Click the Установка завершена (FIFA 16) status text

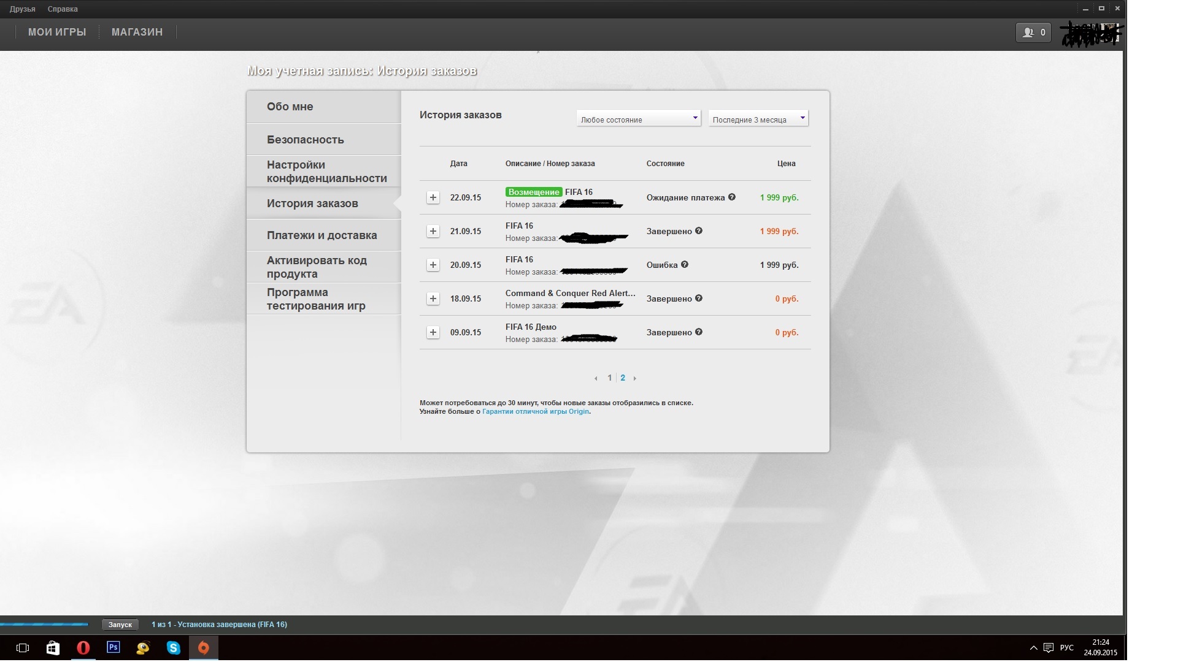click(x=219, y=625)
